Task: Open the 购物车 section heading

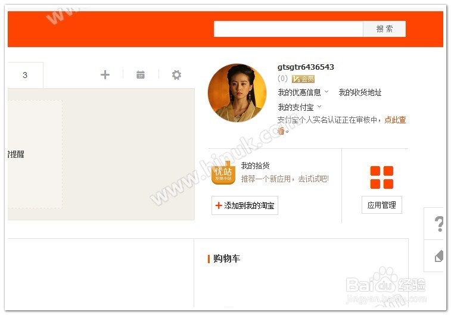Action: coord(226,258)
